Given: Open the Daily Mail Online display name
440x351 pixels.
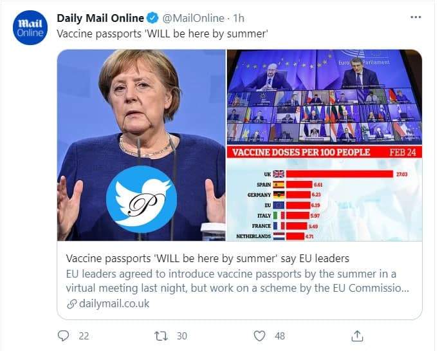Looking at the screenshot, I should tap(100, 18).
